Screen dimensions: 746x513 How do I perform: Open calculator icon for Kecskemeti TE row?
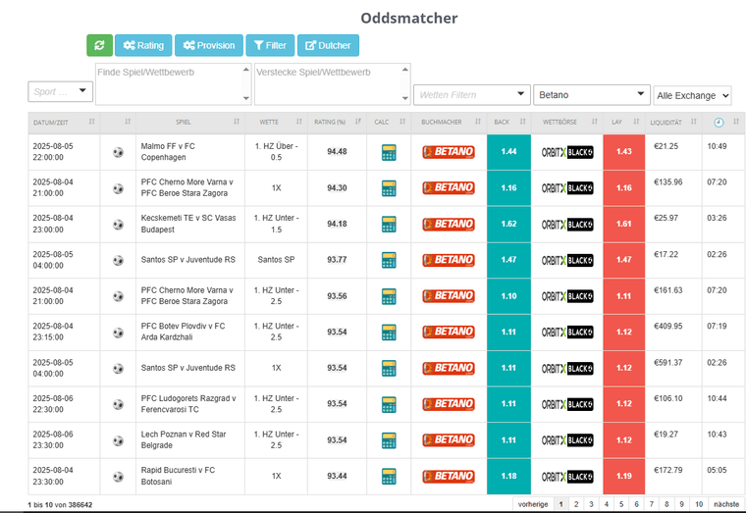[389, 224]
